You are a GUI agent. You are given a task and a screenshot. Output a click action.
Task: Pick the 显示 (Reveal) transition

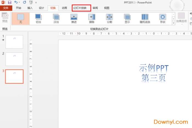[x=127, y=18]
